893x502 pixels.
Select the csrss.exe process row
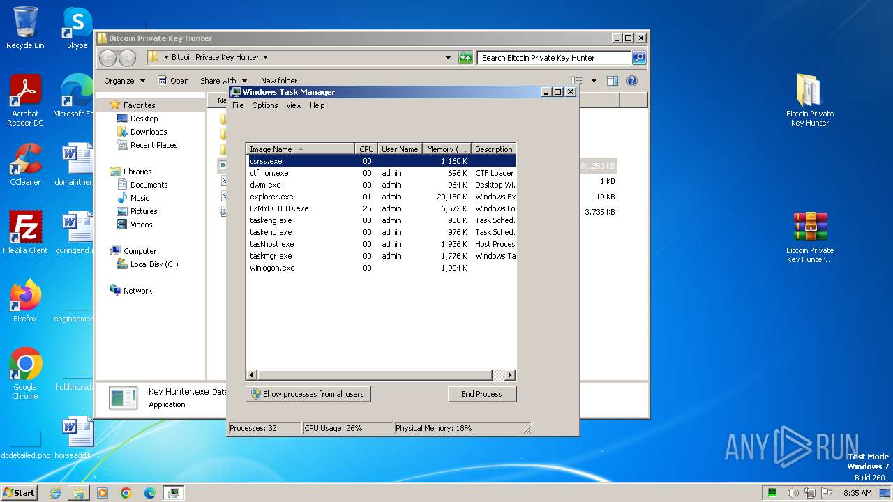[381, 161]
